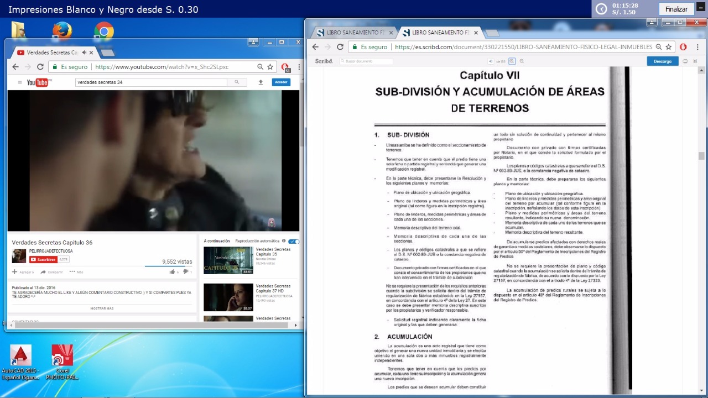Open Firefox from the desktop shortcut
708x398 pixels.
click(x=62, y=30)
